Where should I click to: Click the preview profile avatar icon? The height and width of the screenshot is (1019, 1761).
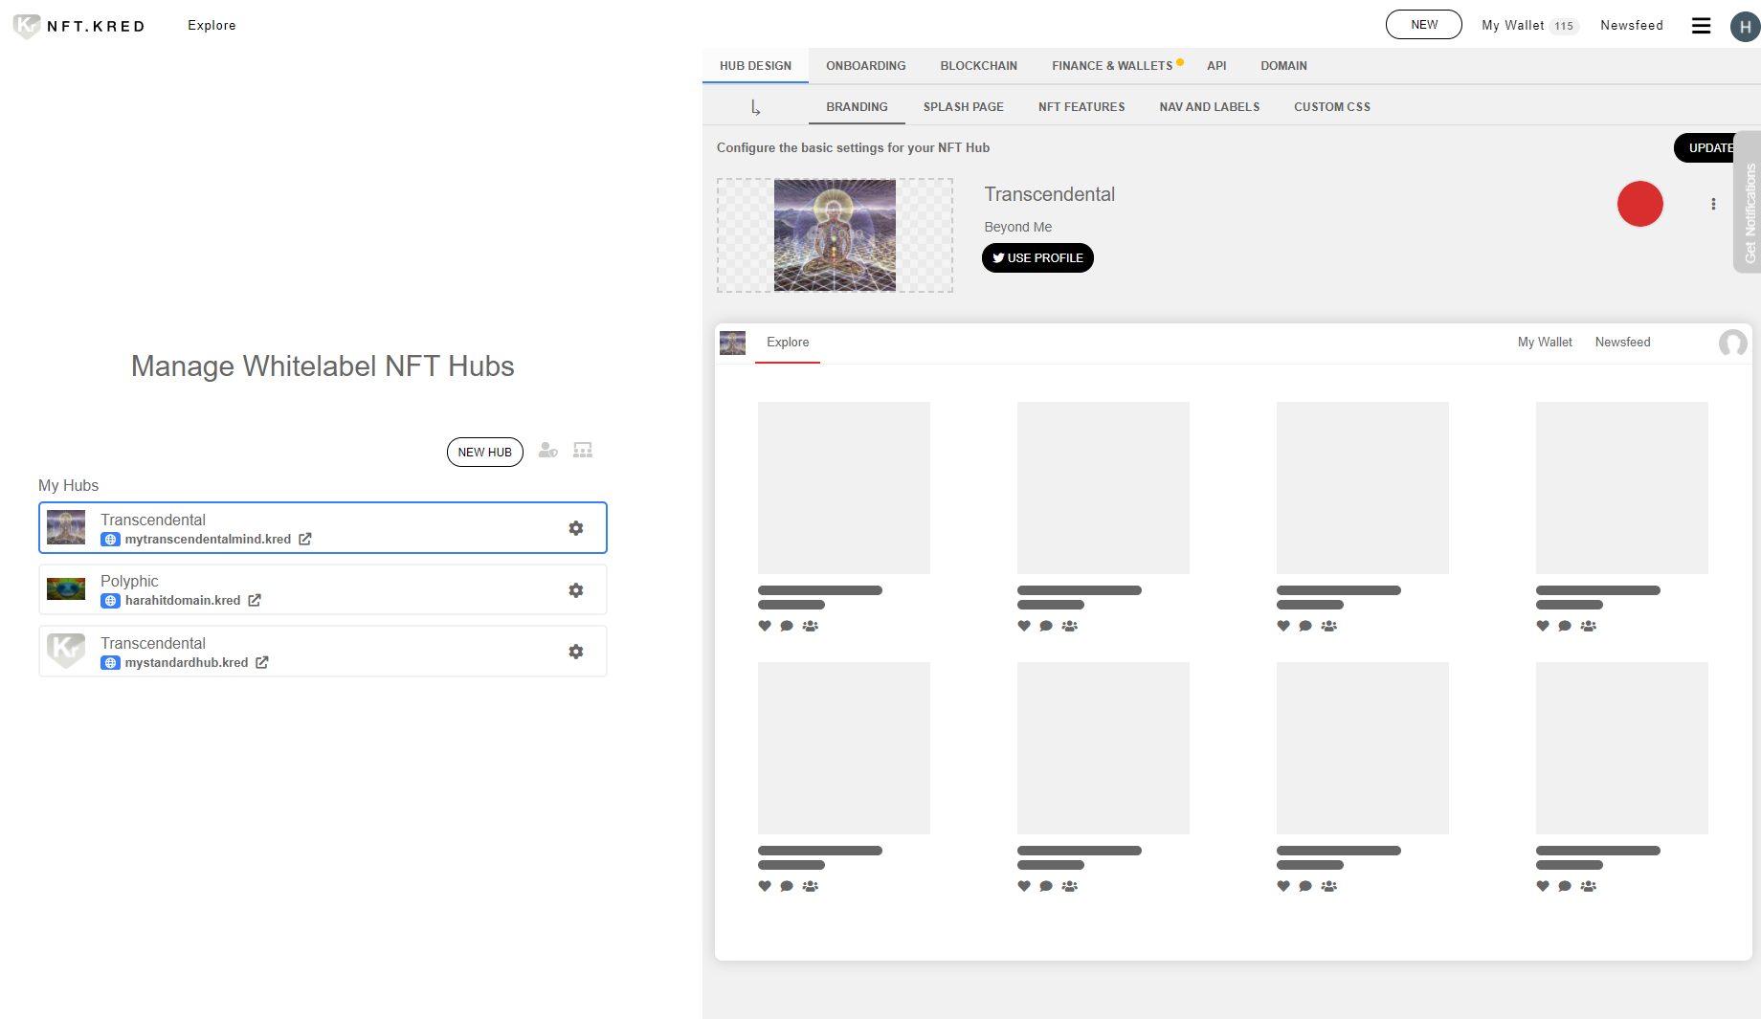[x=1732, y=343]
